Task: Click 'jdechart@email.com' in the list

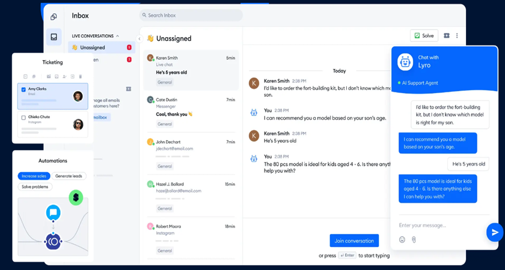Action: point(174,149)
